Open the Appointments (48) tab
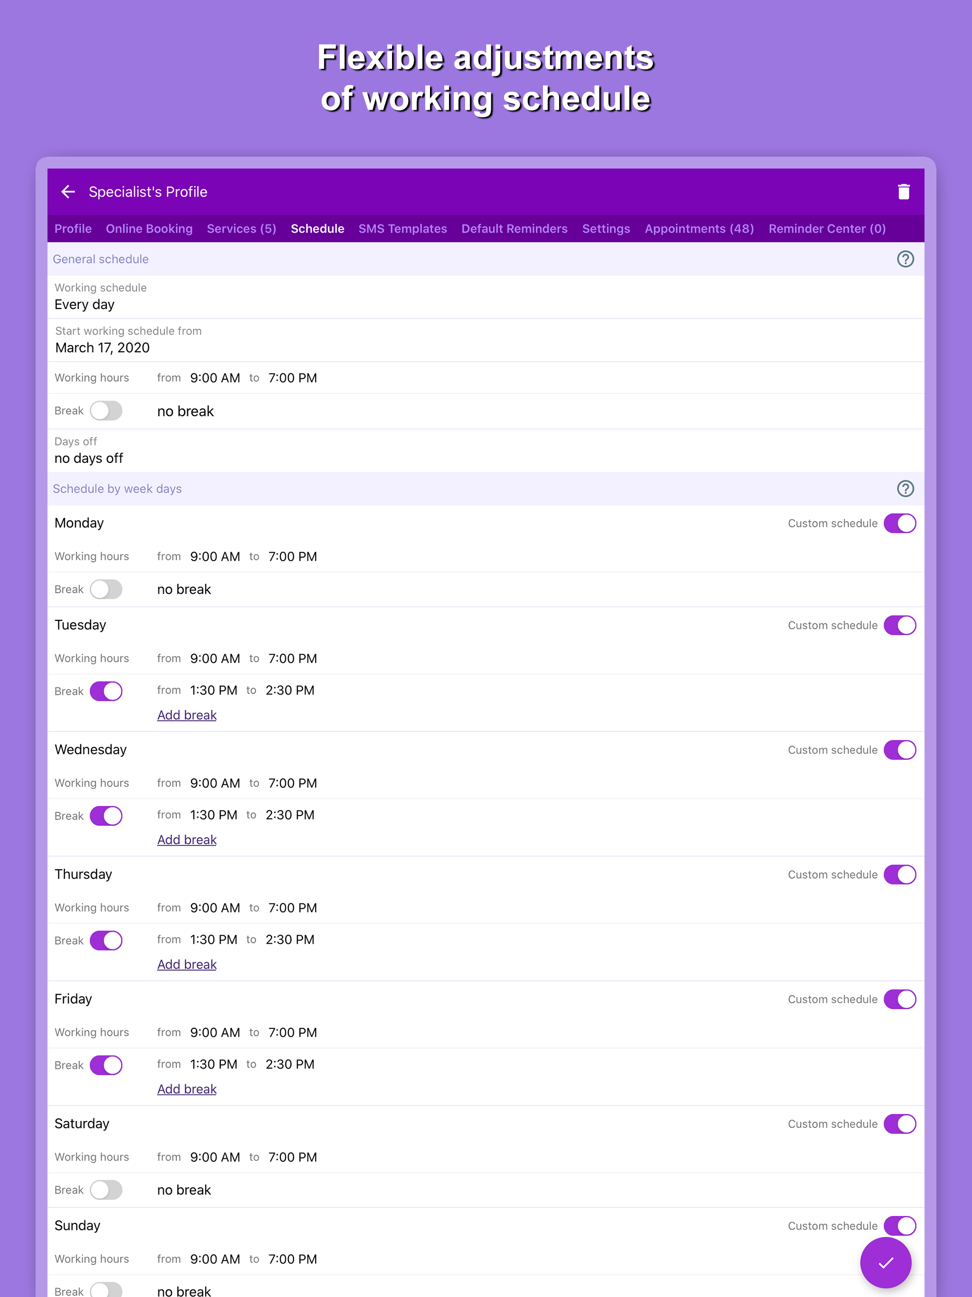This screenshot has width=972, height=1297. (699, 229)
